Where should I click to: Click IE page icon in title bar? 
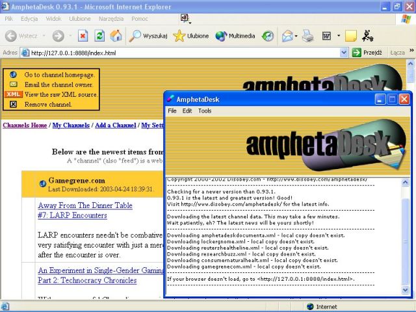[5, 6]
